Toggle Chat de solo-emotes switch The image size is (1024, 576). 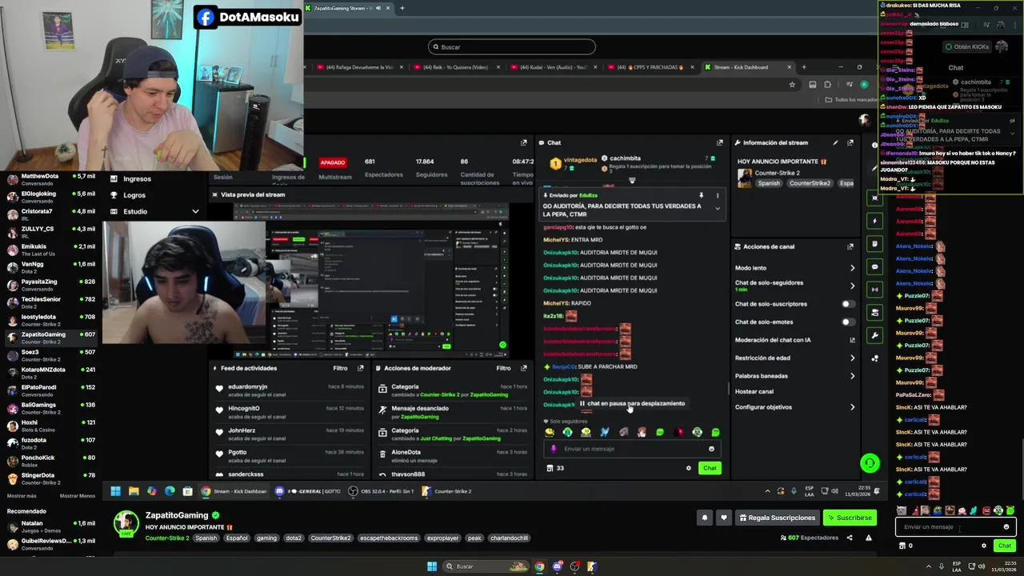[x=848, y=322]
